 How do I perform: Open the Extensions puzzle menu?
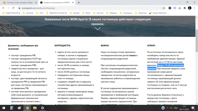[x=185, y=8]
